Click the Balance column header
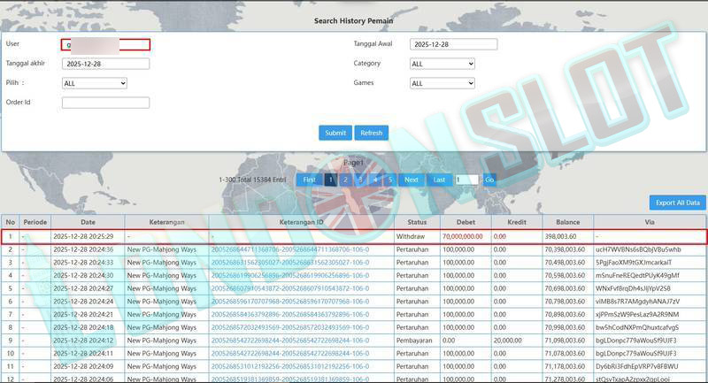The width and height of the screenshot is (708, 383). 568,222
